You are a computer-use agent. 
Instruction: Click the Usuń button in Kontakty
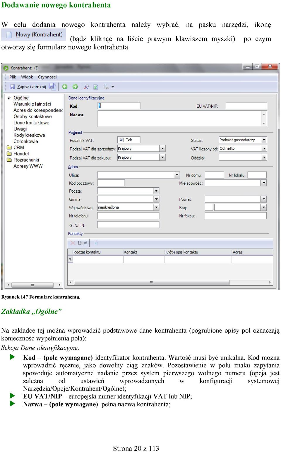pyautogui.click(x=79, y=243)
